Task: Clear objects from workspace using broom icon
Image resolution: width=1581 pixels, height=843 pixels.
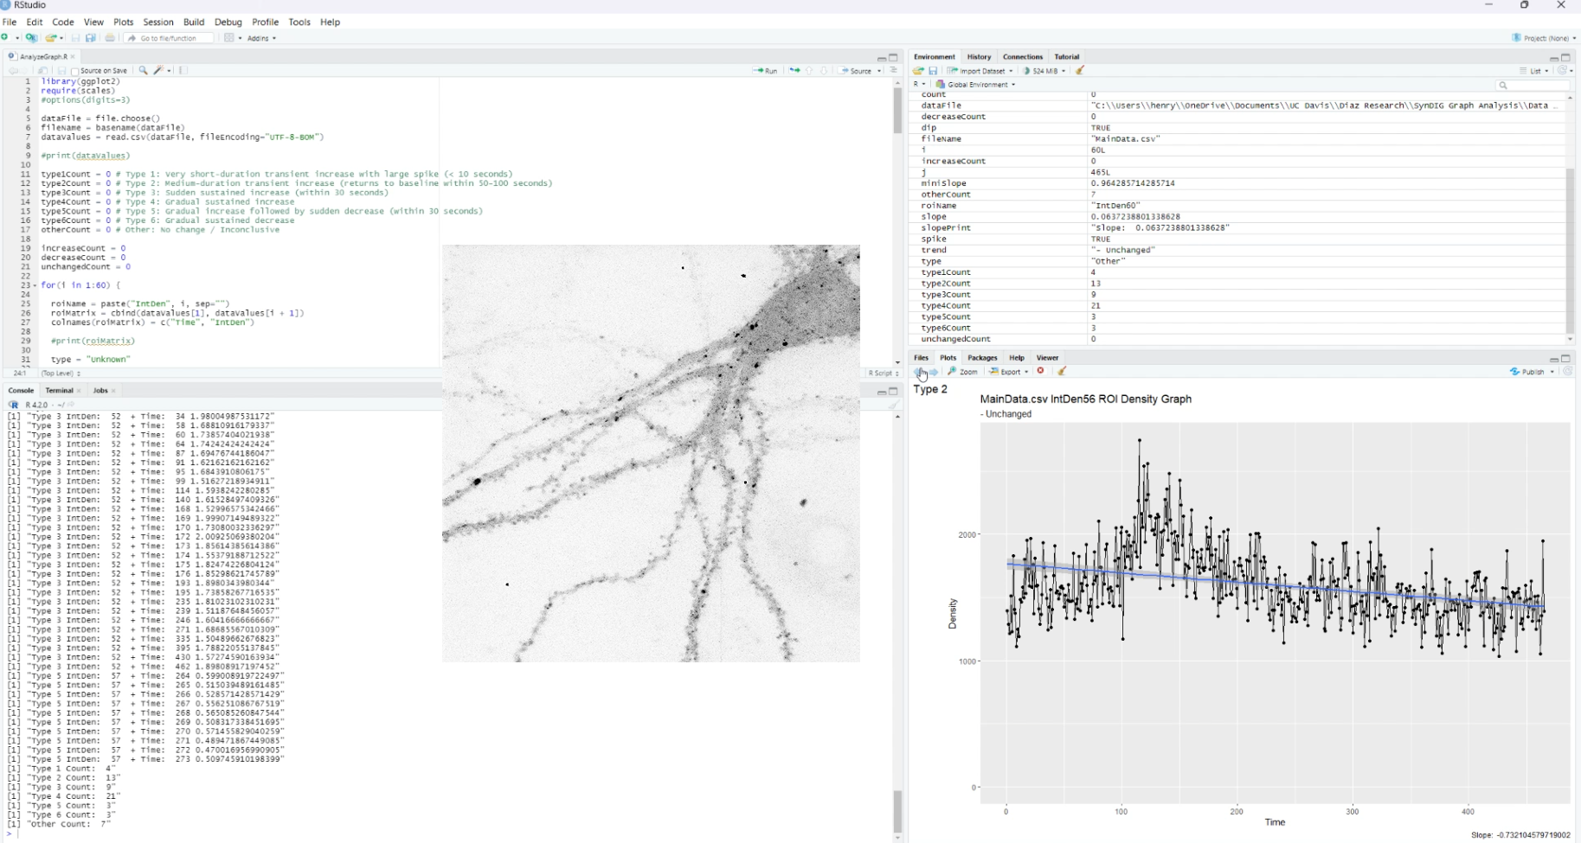Action: coord(1080,71)
